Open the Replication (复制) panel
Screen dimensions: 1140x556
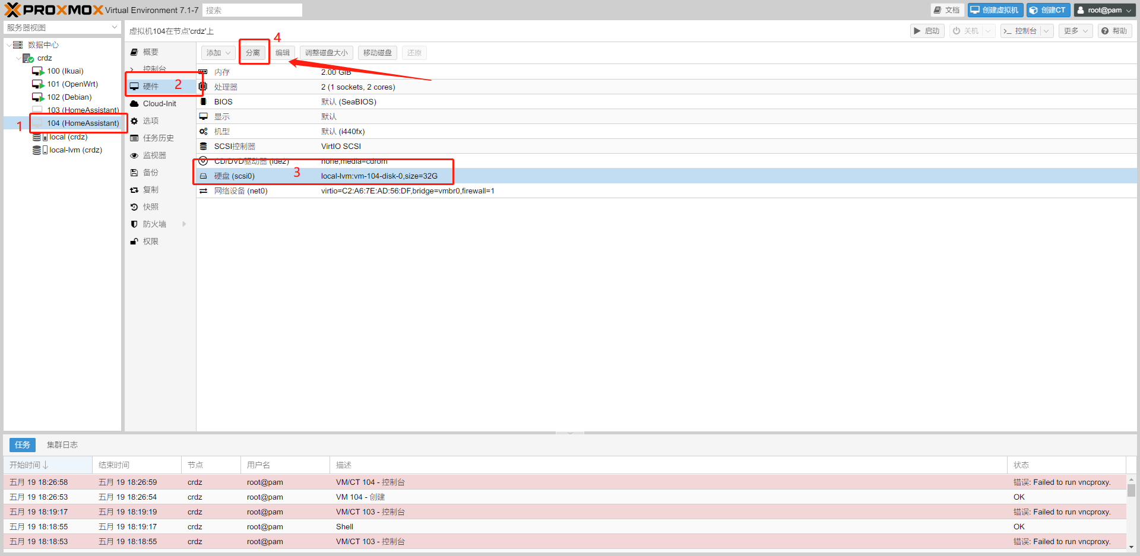tap(150, 190)
